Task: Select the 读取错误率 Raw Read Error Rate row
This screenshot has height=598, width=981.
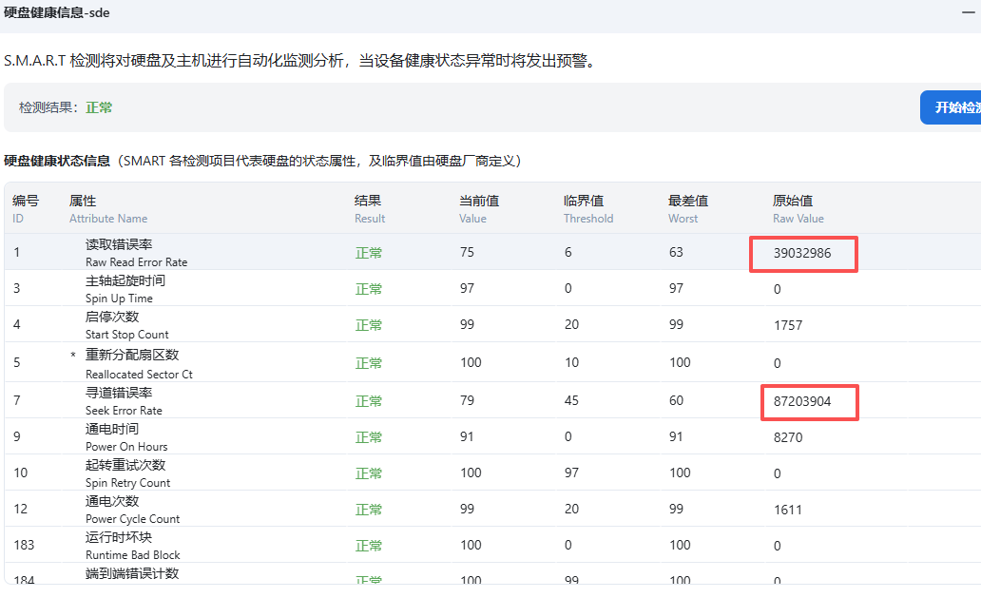Action: coord(136,253)
